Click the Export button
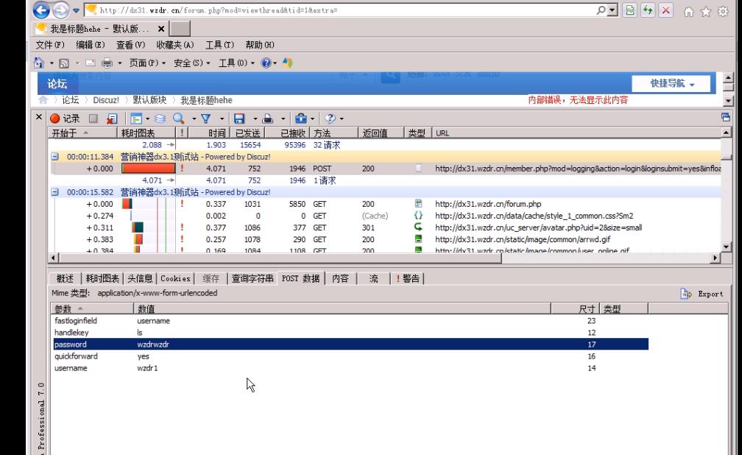The image size is (742, 455). (702, 294)
